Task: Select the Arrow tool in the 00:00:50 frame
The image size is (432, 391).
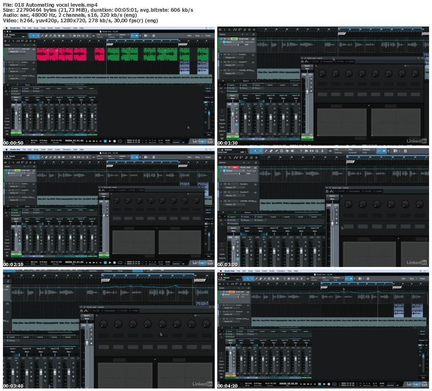Action: pyautogui.click(x=34, y=35)
